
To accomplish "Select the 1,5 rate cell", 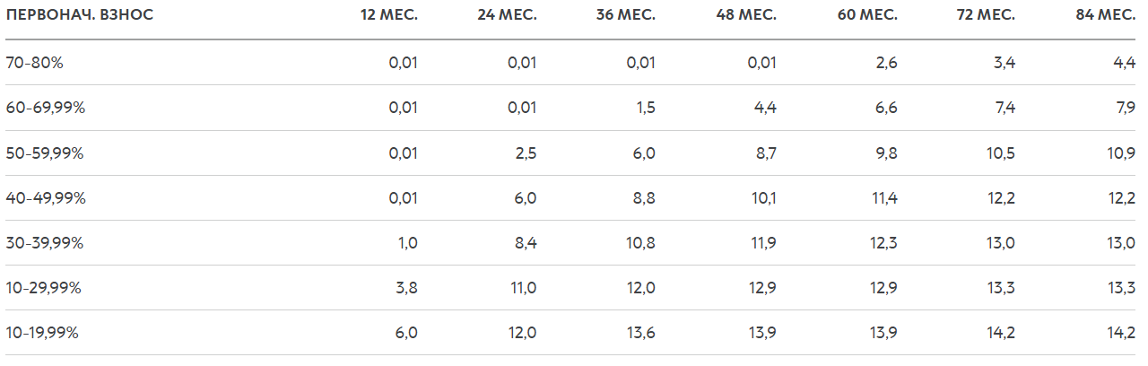I will coord(645,108).
